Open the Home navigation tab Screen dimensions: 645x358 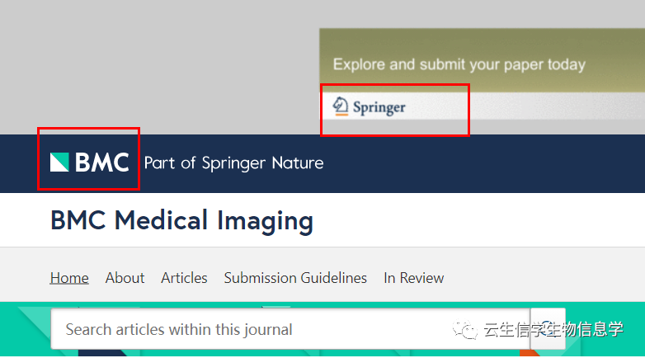point(69,278)
